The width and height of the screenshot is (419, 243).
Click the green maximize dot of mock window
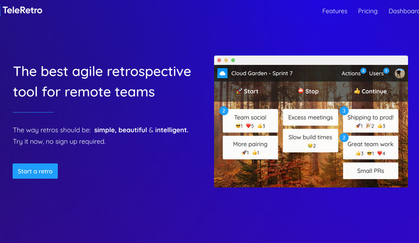(233, 60)
